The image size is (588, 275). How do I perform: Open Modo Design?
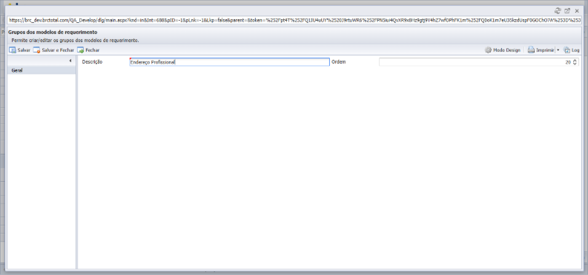click(x=503, y=50)
